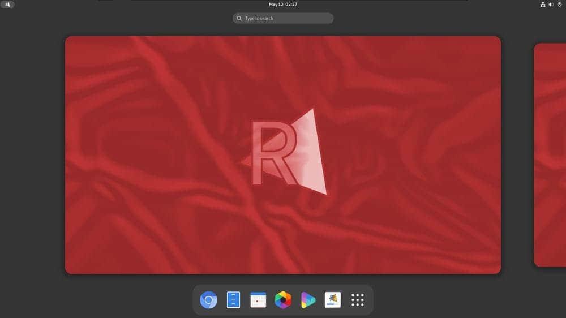This screenshot has height=318, width=566.
Task: Click the 02:27 time in the top bar
Action: 291,5
